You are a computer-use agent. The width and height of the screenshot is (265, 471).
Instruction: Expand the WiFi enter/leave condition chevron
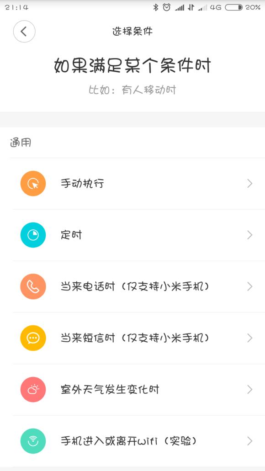pyautogui.click(x=250, y=441)
